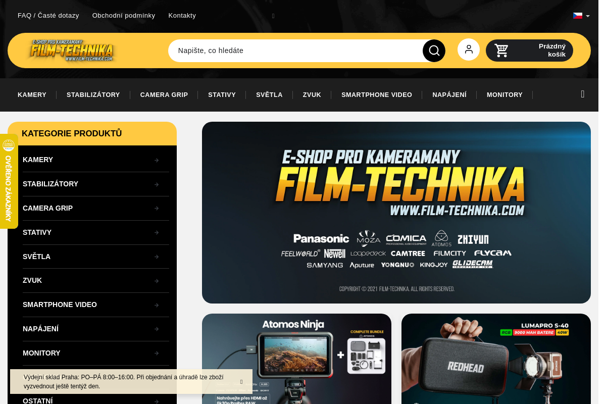Image resolution: width=606 pixels, height=404 pixels.
Task: Open Obchodní podmínky link
Action: pos(124,16)
